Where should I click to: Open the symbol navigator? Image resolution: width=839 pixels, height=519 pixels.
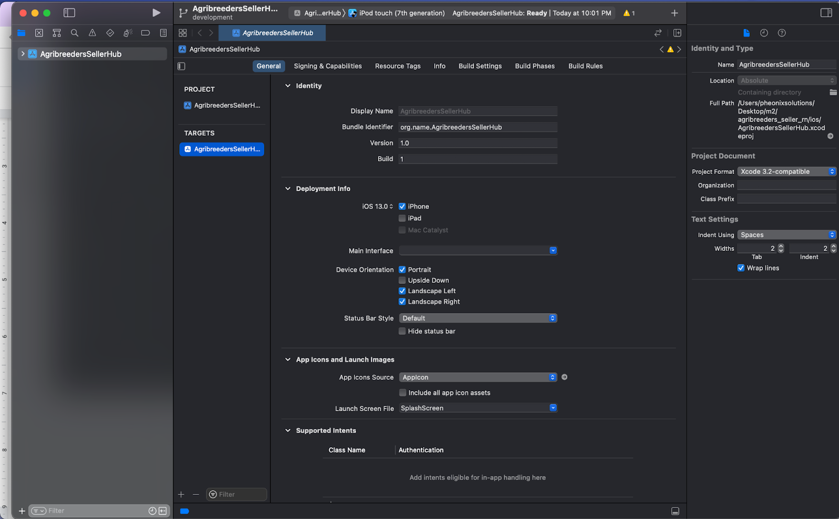tap(57, 33)
